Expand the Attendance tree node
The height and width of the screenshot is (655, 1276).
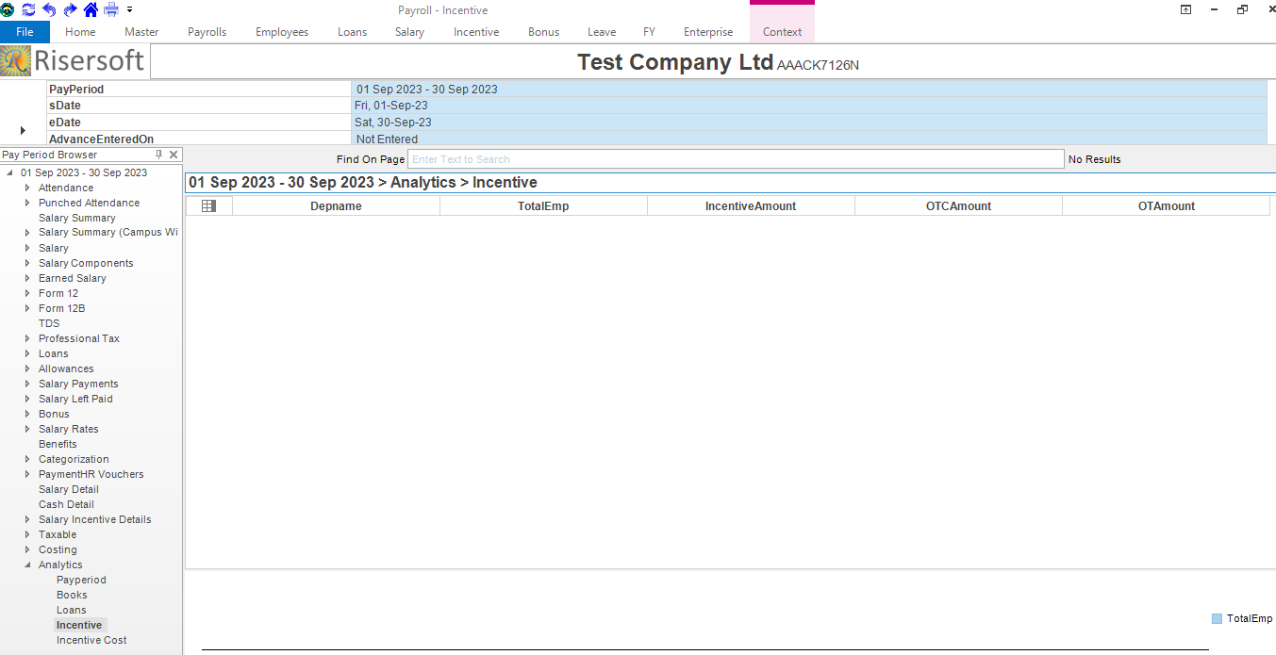(28, 188)
